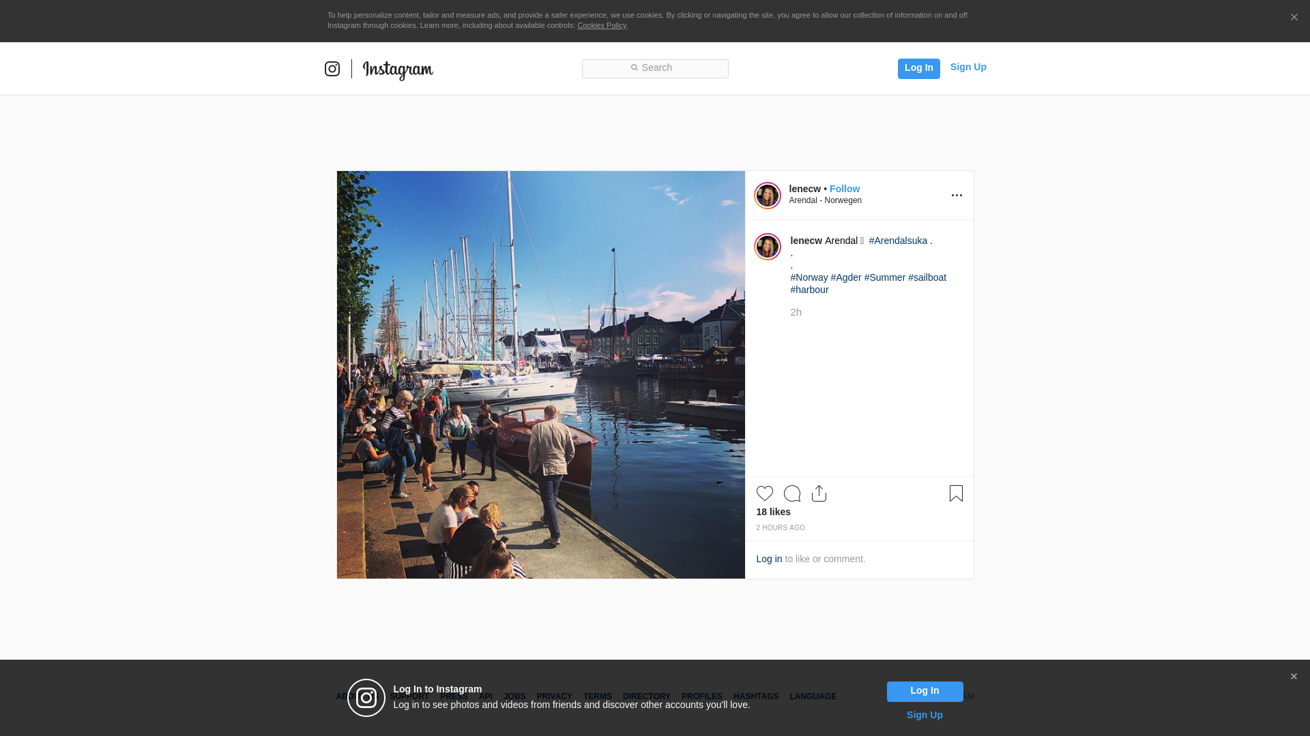Click the Instagram wordmark logo
1310x736 pixels.
pos(398,70)
